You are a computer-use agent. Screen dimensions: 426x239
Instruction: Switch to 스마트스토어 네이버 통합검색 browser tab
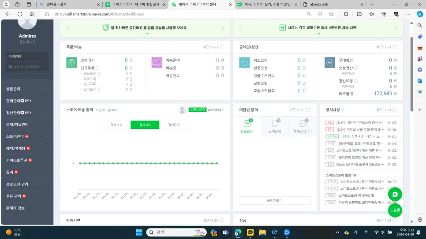click(135, 4)
